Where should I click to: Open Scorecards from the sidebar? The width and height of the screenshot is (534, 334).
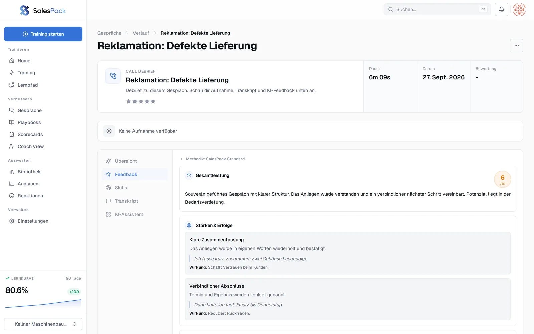click(43, 134)
